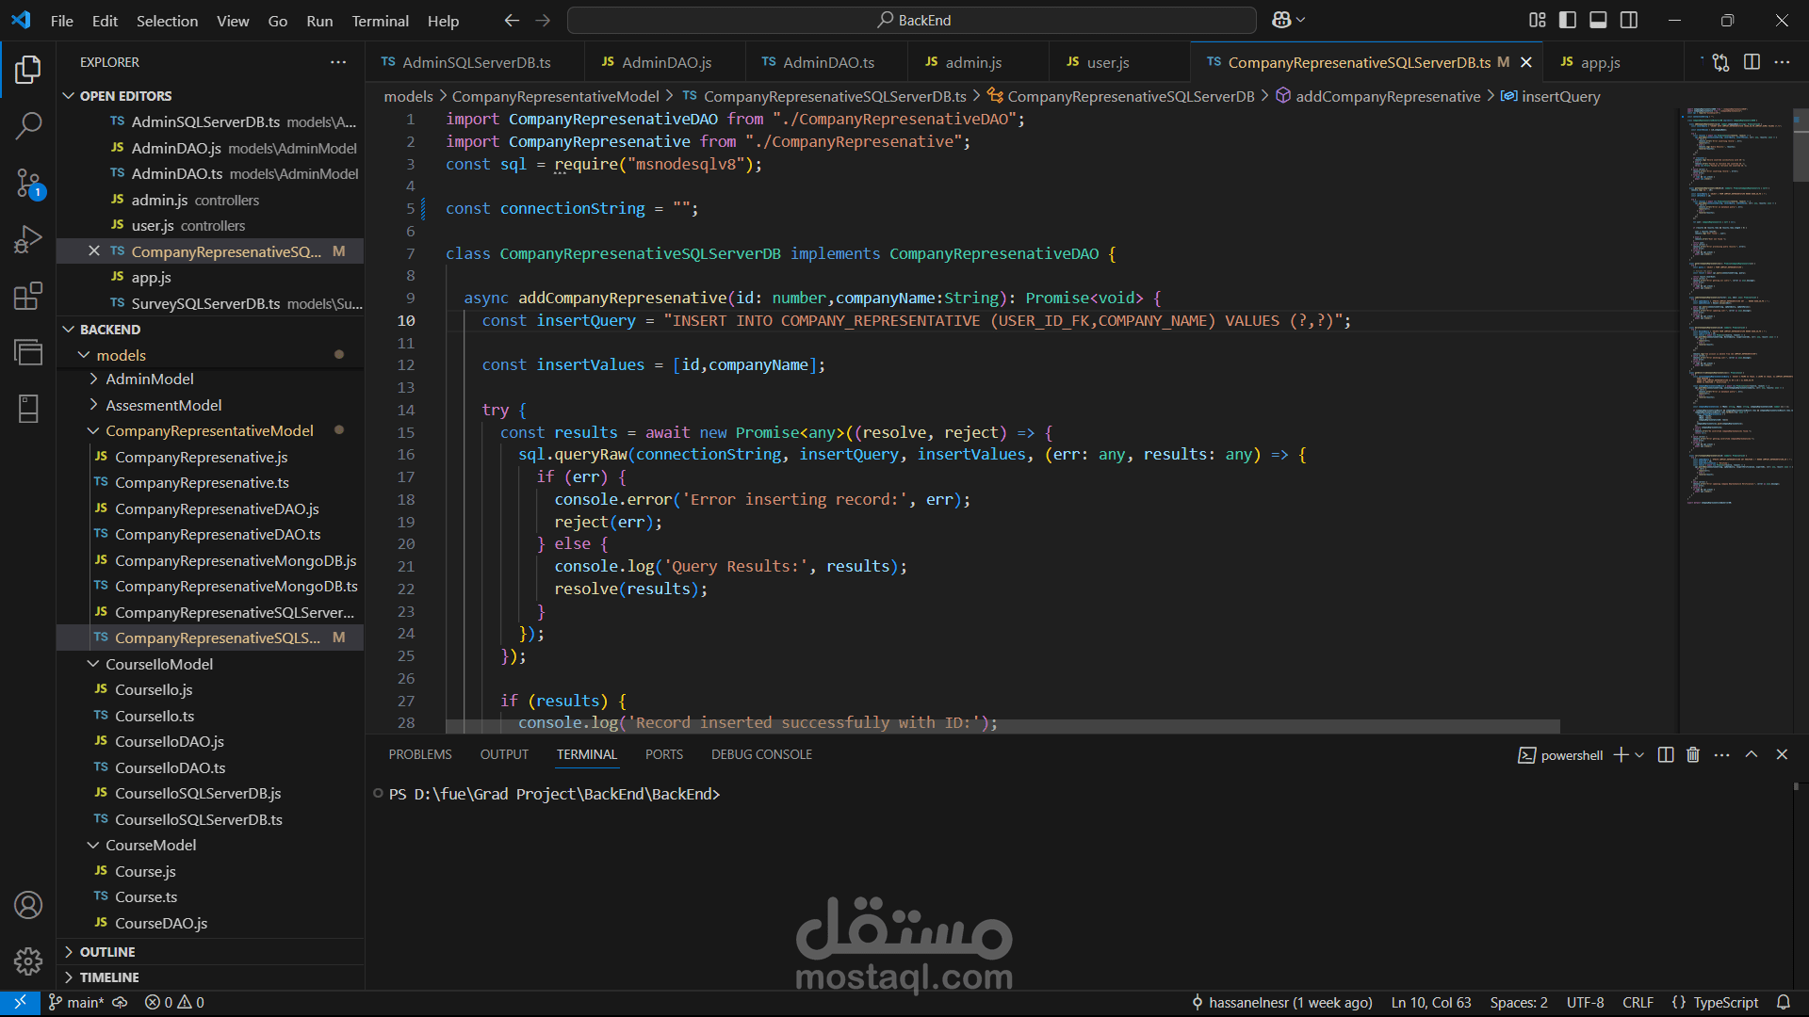The height and width of the screenshot is (1017, 1809).
Task: Show errors and warnings count in status bar
Action: [174, 1003]
